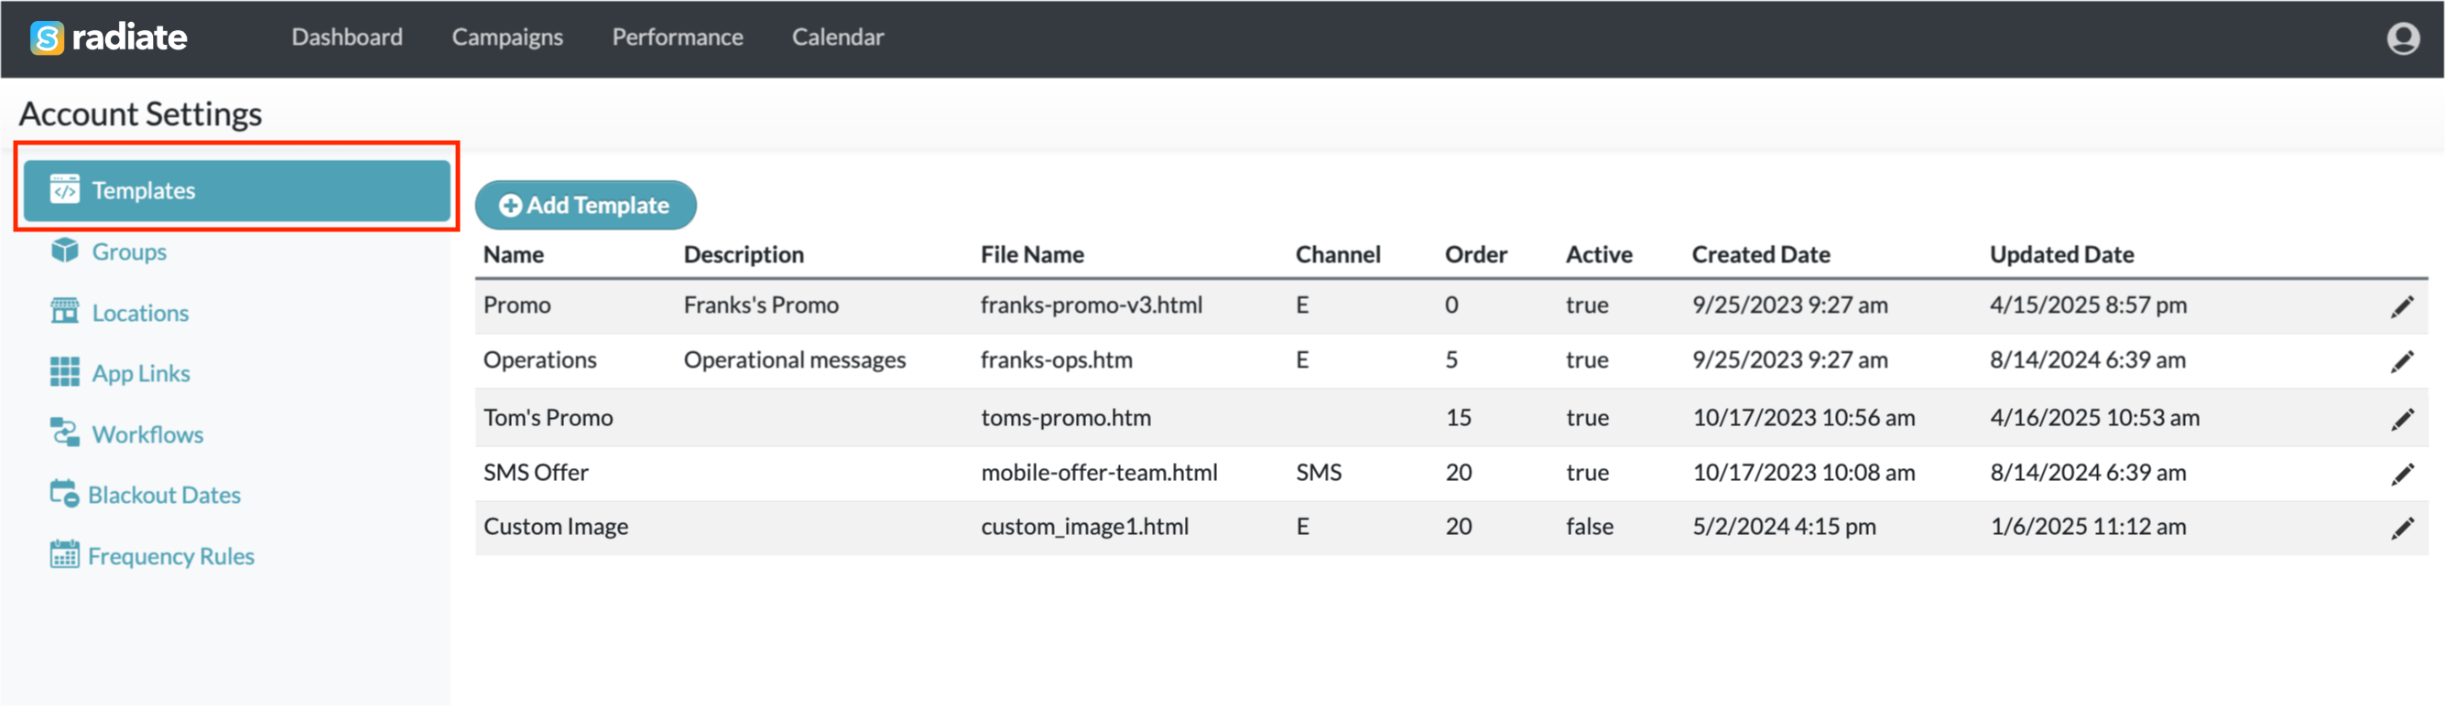Switch to the Calendar view
The image size is (2445, 706).
pos(837,37)
